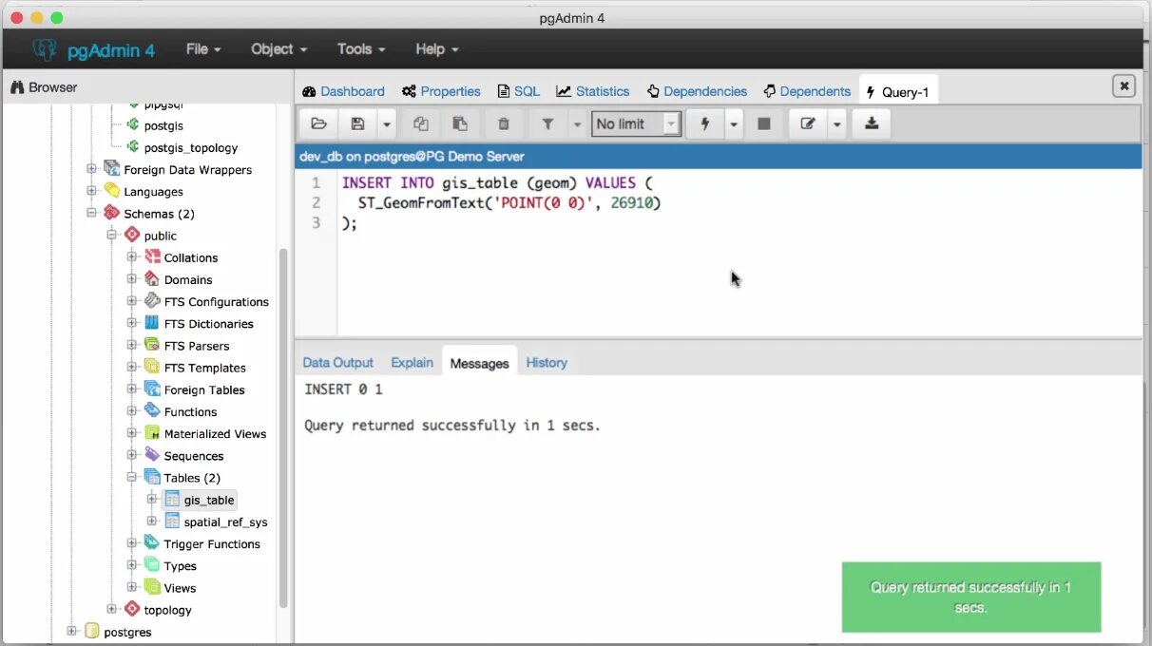This screenshot has height=646, width=1152.
Task: Switch to History results tab
Action: (547, 362)
